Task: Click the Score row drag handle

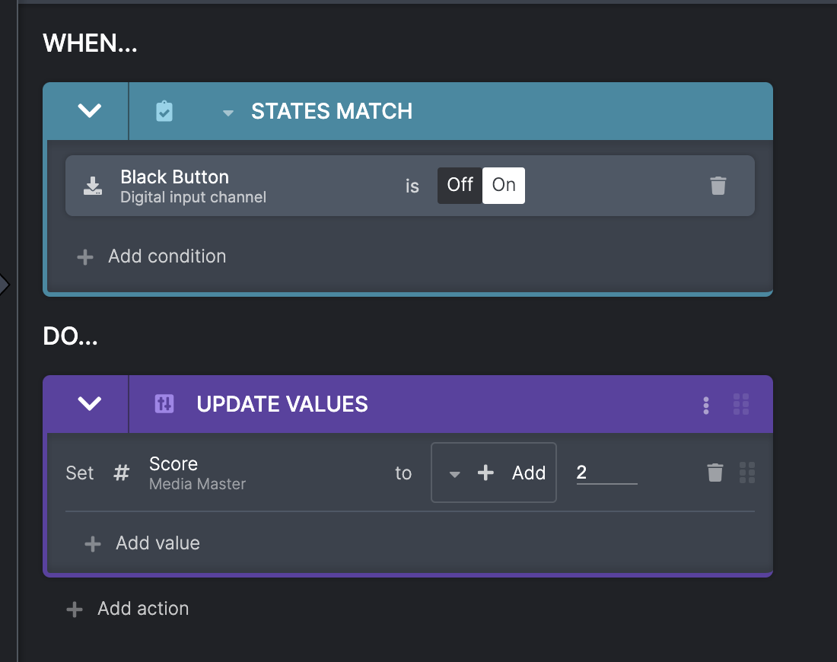Action: [746, 473]
